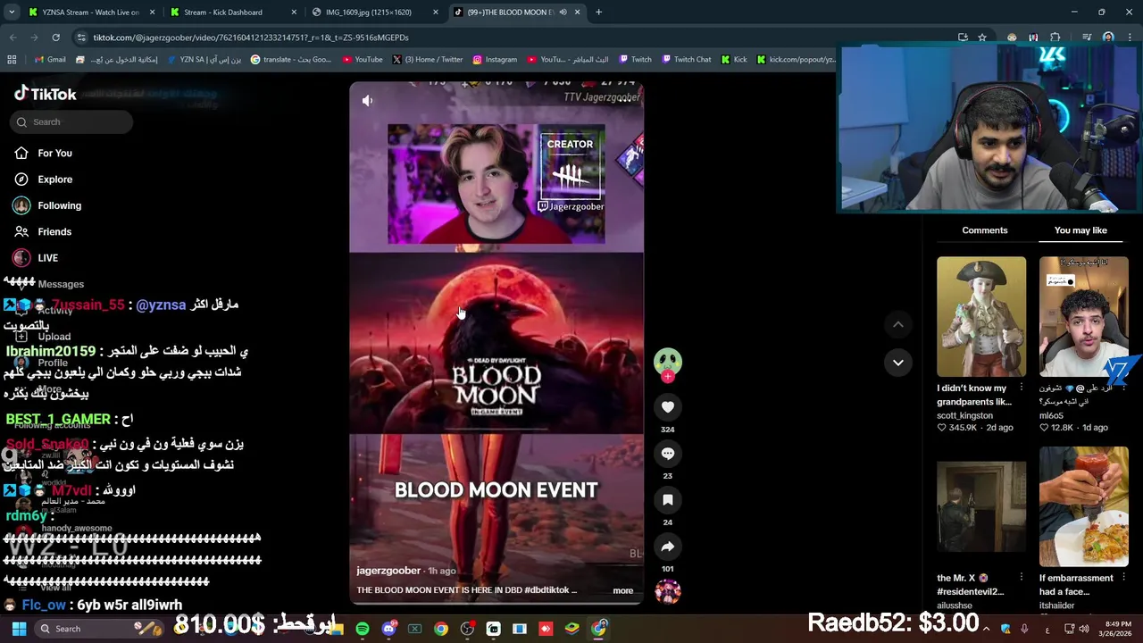This screenshot has height=643, width=1143.
Task: Open Instagram bookmark
Action: click(495, 60)
